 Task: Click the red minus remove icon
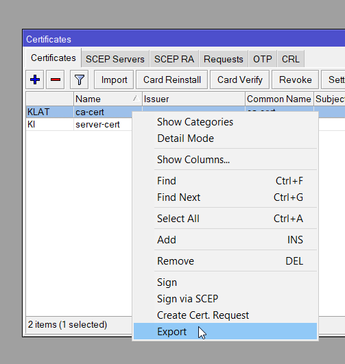(56, 80)
